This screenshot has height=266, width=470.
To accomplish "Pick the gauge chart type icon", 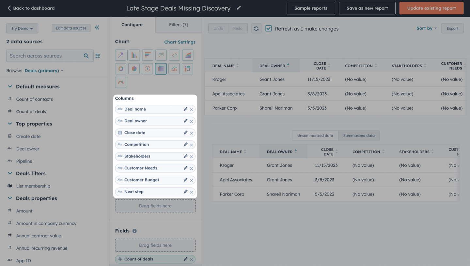I will pos(121,83).
